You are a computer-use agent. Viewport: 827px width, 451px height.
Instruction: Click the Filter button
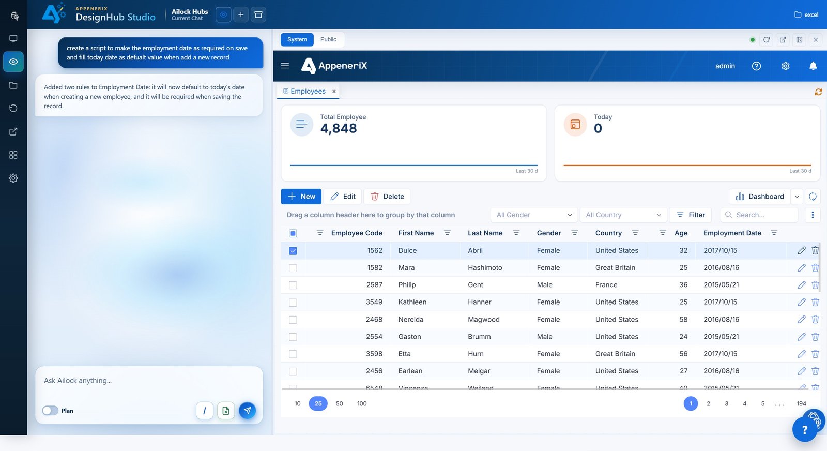[x=691, y=215]
